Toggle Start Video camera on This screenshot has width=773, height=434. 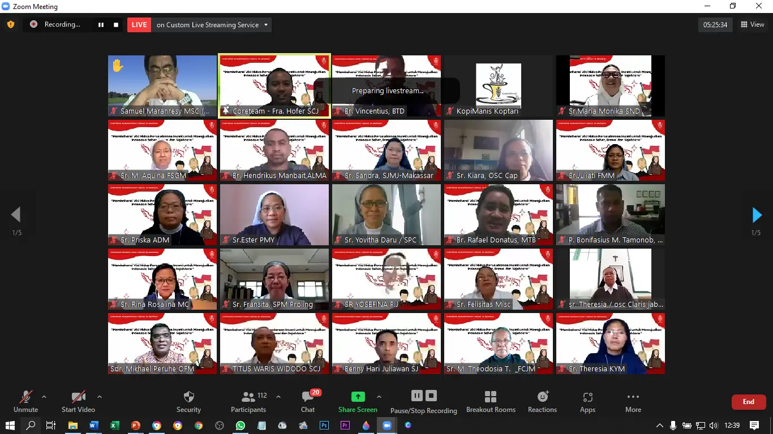[x=78, y=402]
